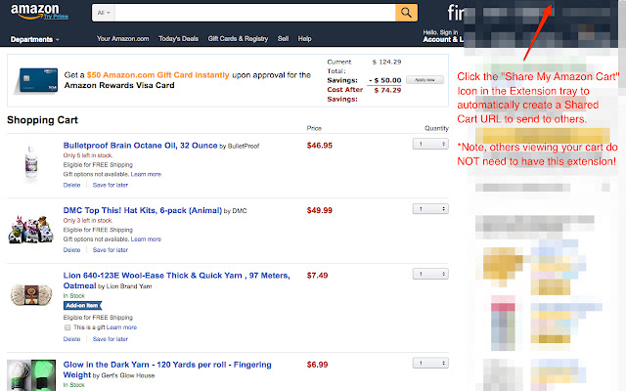
Task: Open DMC Top This! Hat Kits product link
Action: coord(143,210)
